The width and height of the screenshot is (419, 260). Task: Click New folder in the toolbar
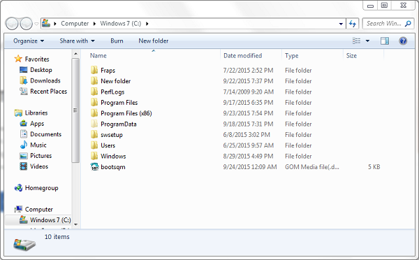154,41
